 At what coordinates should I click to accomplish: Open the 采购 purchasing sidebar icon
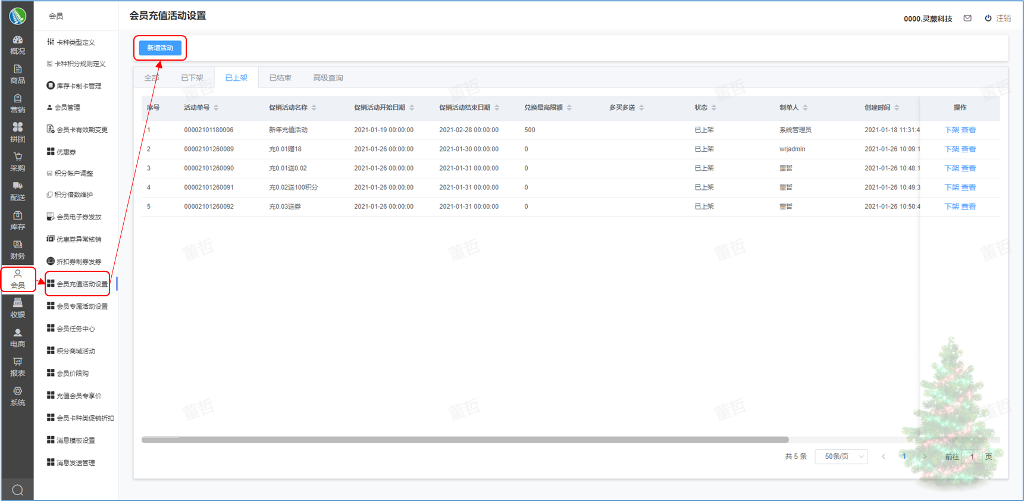click(17, 161)
